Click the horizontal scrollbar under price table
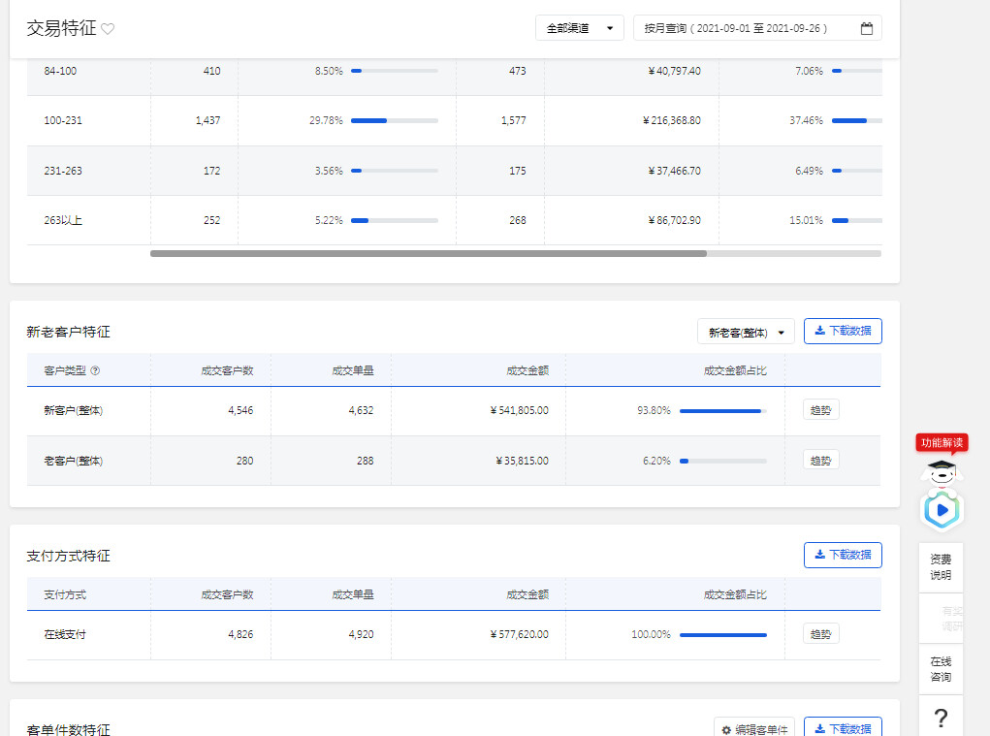This screenshot has height=736, width=990. click(428, 254)
